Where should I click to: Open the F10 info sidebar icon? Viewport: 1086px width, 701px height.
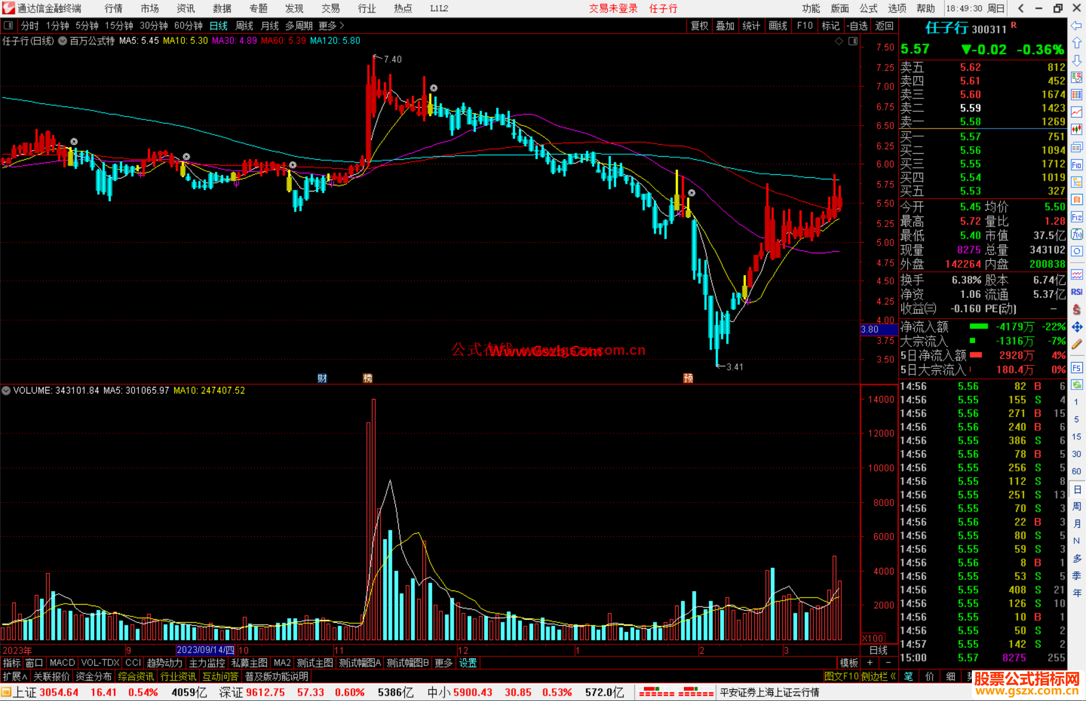(1076, 165)
